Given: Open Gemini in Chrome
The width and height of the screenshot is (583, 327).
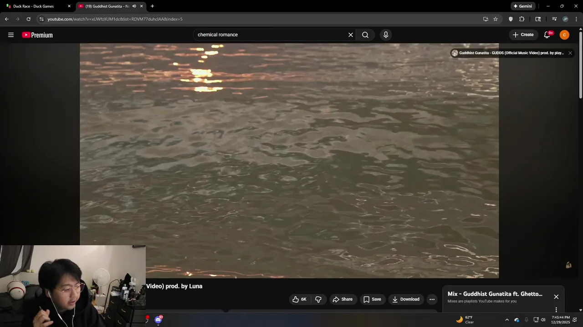Looking at the screenshot, I should click(522, 6).
